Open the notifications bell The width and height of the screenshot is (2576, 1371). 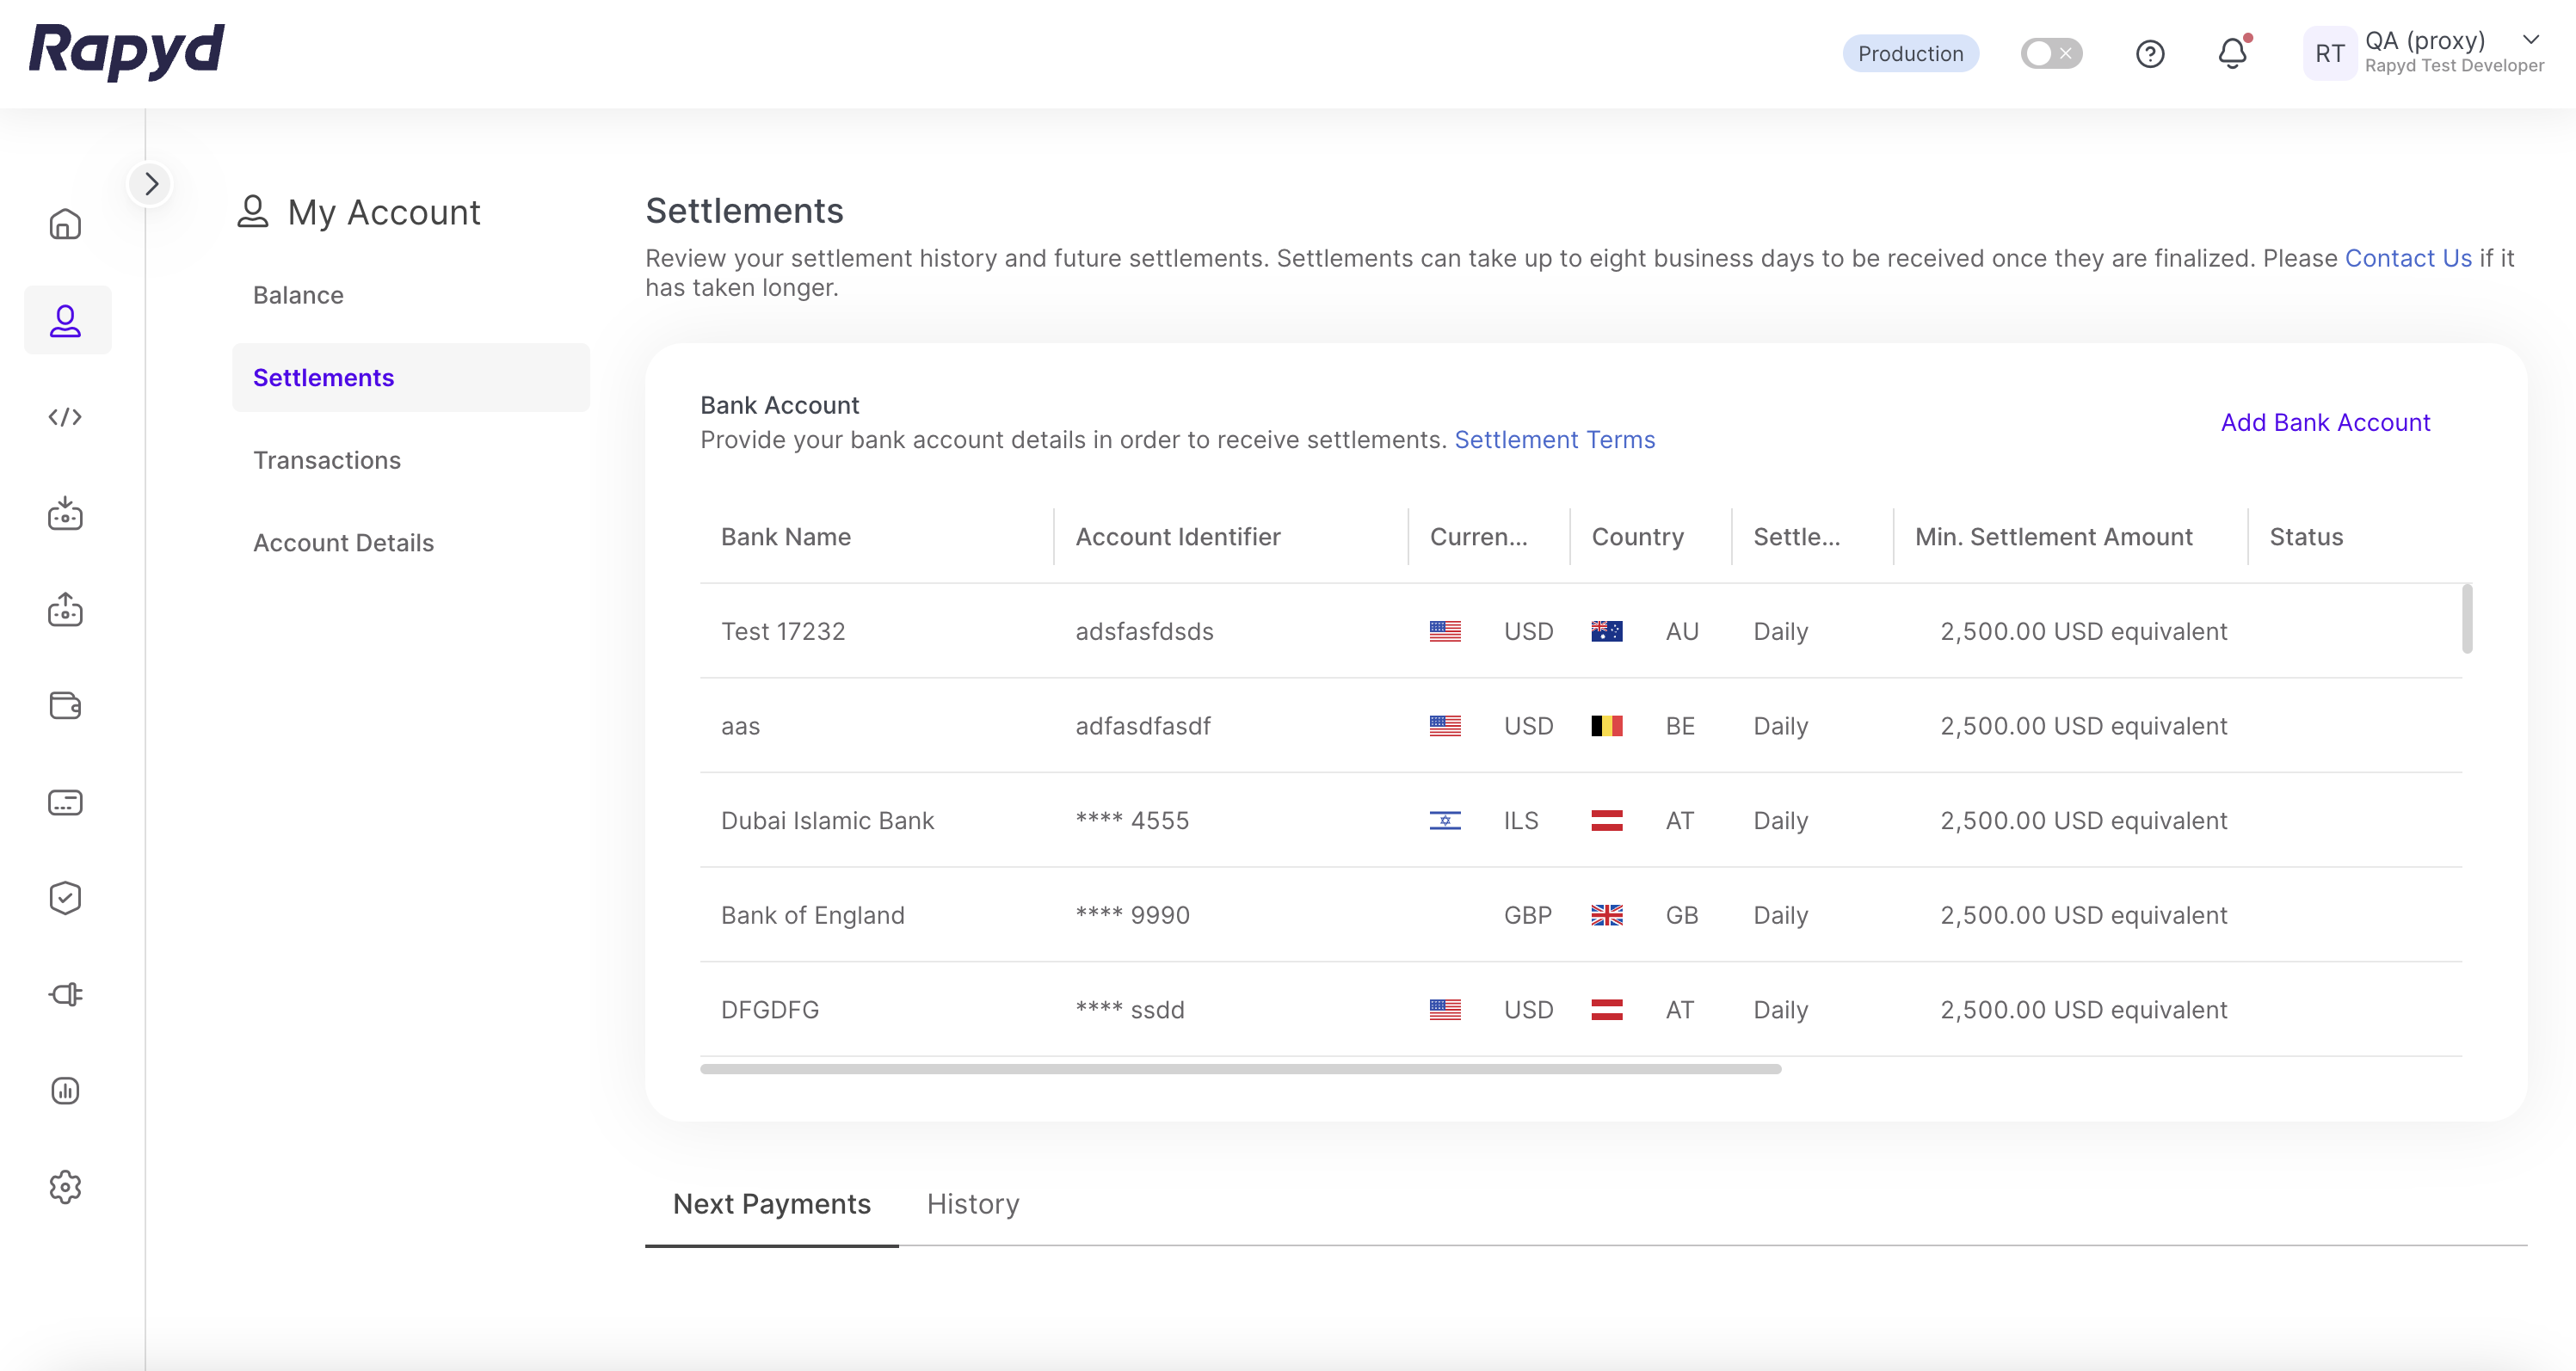pyautogui.click(x=2232, y=53)
